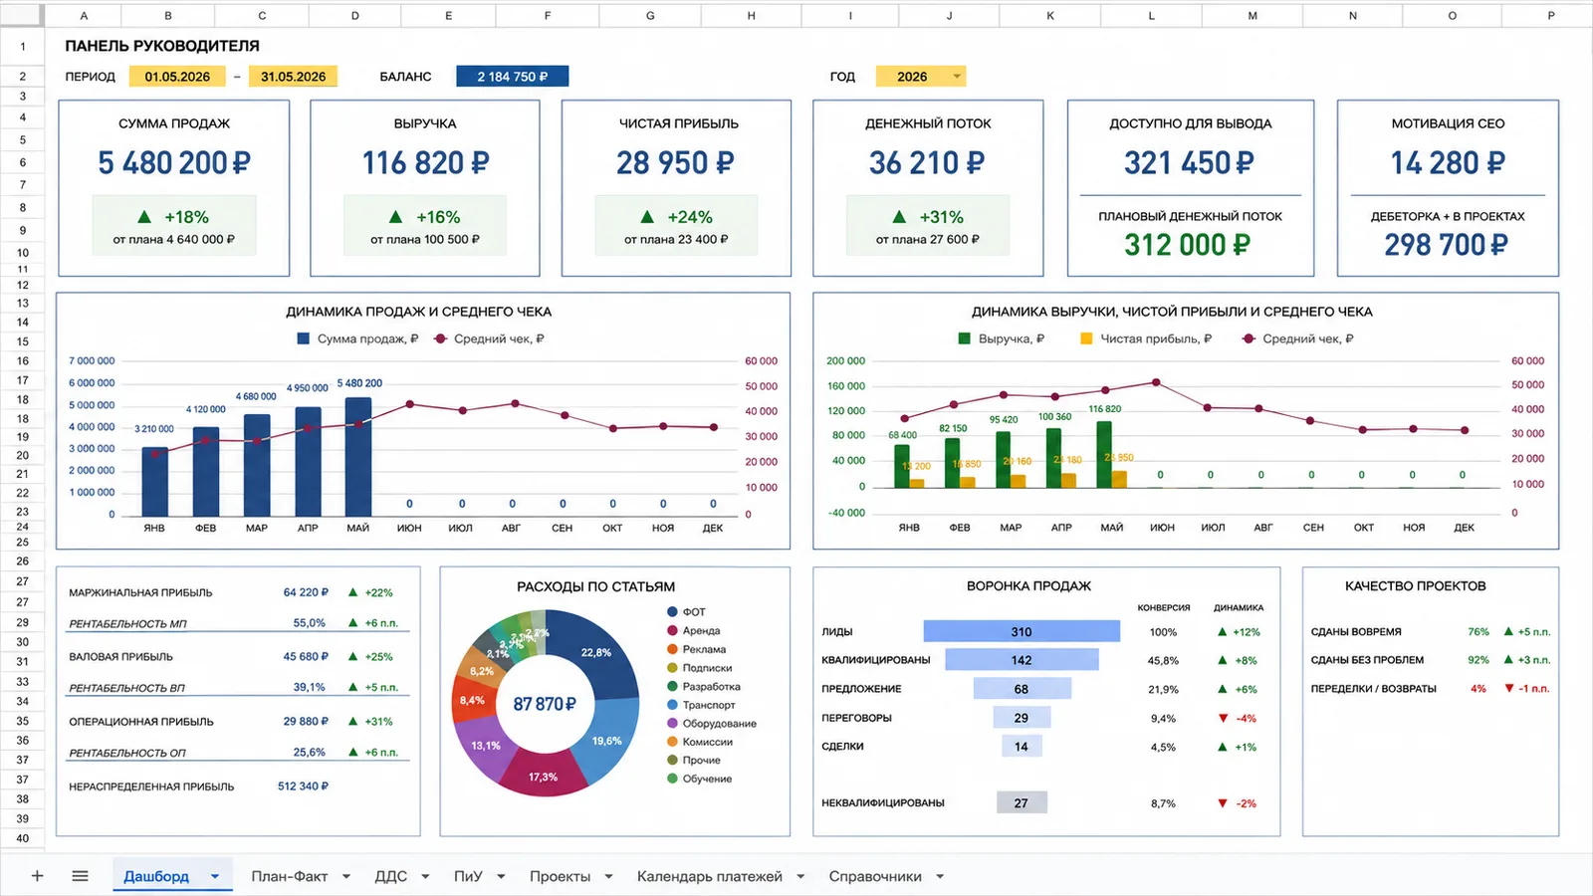The image size is (1593, 896).
Task: Open the План-Факт tab dropdown arrow
Action: point(346,877)
